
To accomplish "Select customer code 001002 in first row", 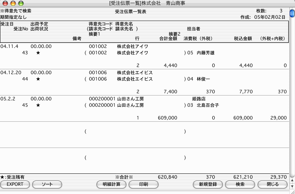I will click(x=98, y=46).
